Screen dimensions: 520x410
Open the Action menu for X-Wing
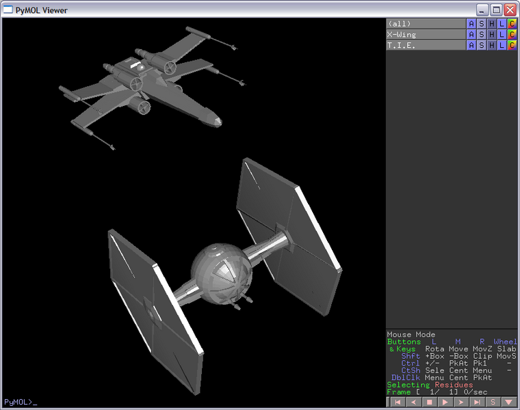point(471,35)
